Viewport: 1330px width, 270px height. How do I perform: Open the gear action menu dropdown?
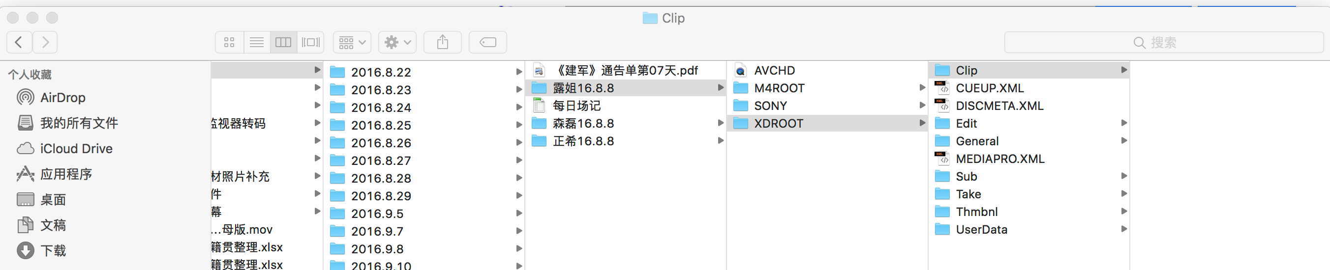click(x=397, y=42)
